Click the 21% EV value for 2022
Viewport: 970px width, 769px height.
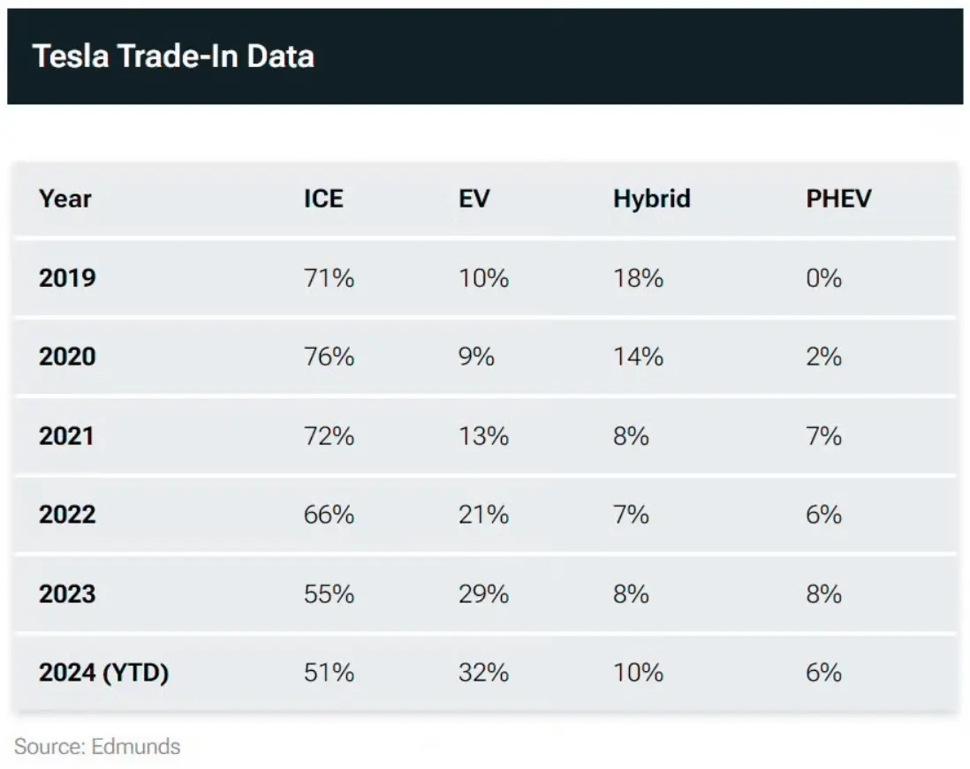484,515
